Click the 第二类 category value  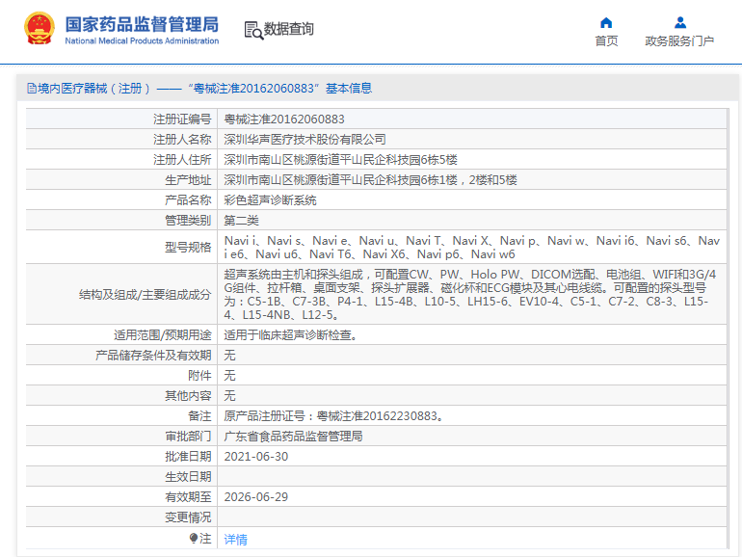click(x=241, y=221)
